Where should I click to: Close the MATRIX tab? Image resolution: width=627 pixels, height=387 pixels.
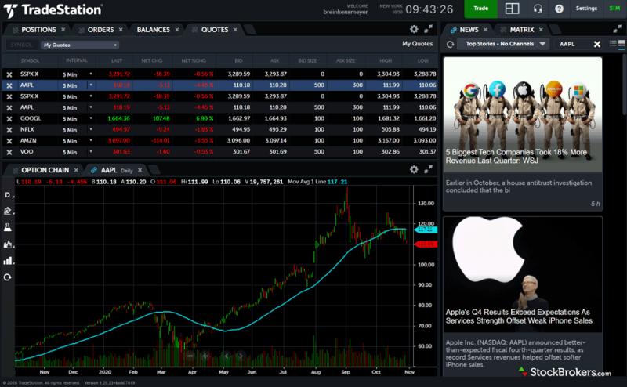[x=541, y=30]
